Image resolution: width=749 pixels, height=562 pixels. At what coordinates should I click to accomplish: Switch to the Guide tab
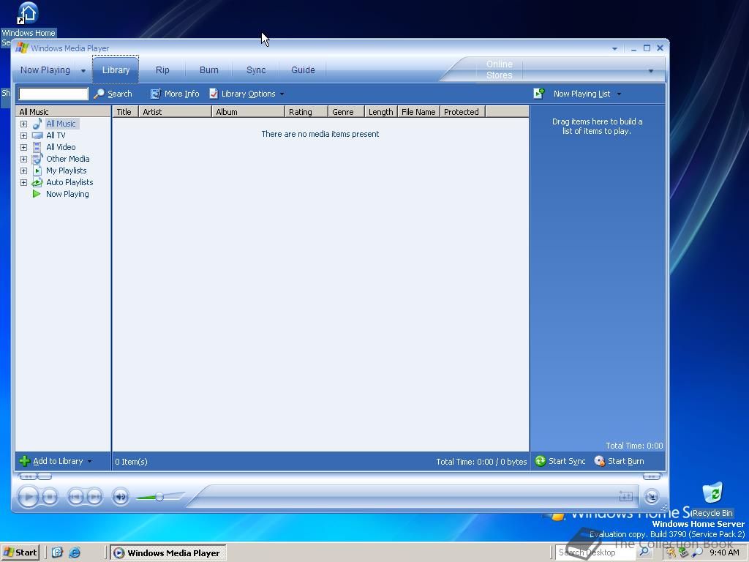point(303,70)
